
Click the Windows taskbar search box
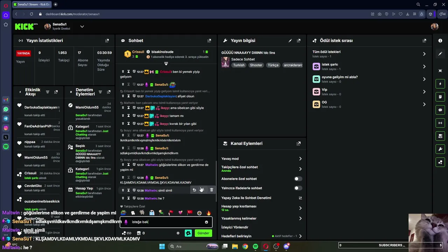[x=194, y=246]
